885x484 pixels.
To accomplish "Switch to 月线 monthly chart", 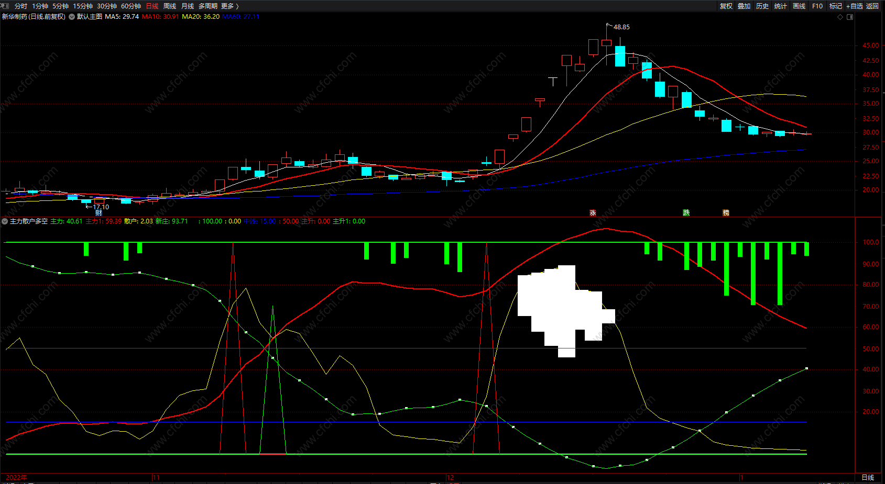I will [188, 6].
